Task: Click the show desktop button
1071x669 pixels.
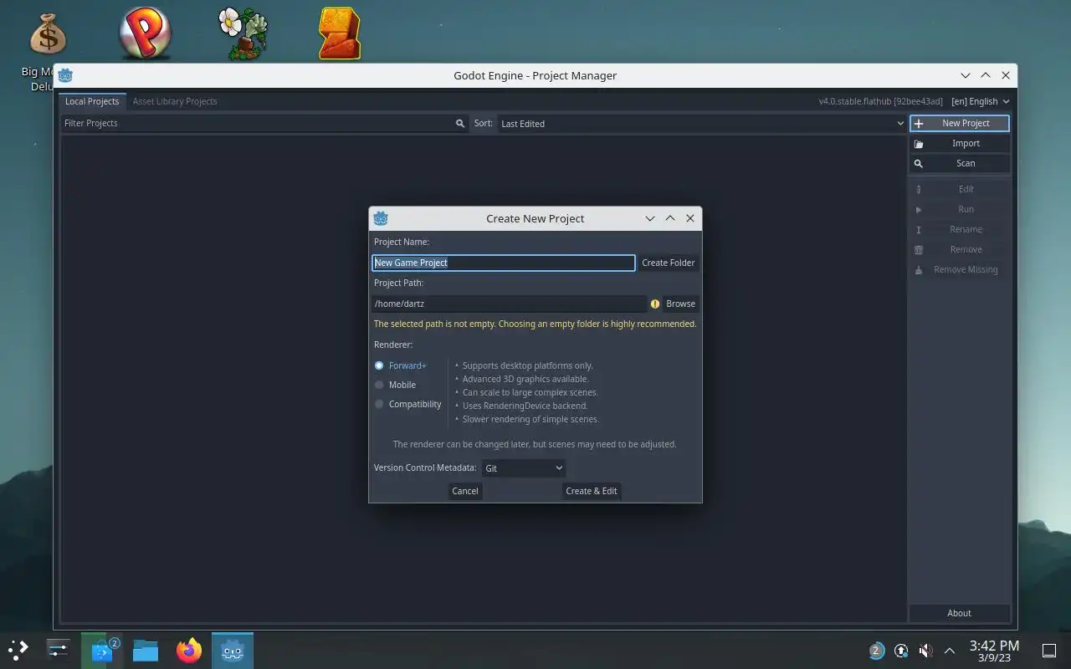Action: tap(1048, 651)
